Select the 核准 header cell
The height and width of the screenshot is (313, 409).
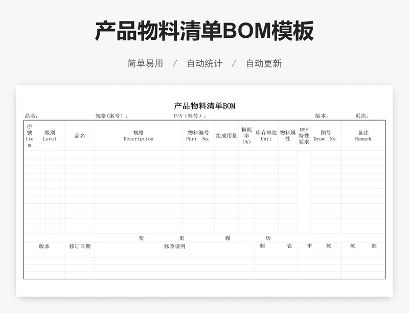363,246
